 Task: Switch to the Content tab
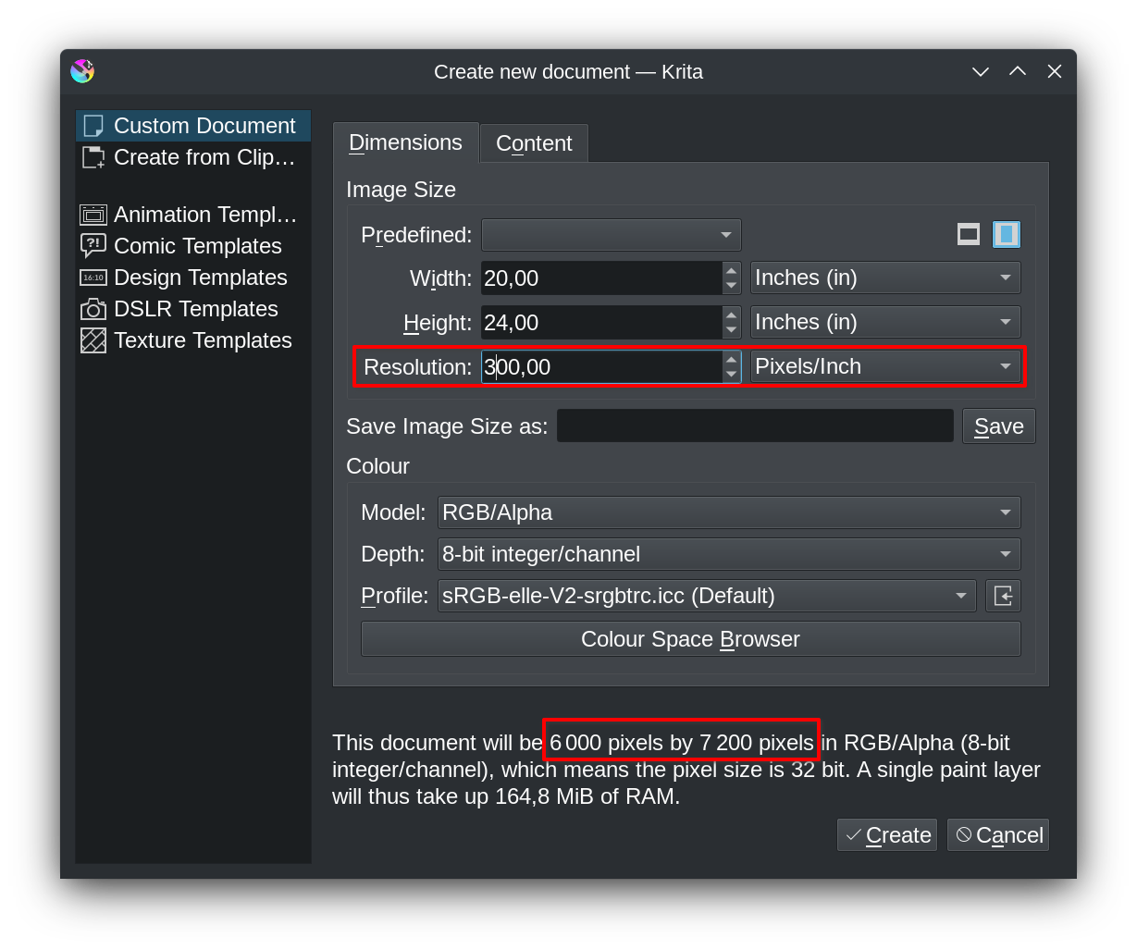(533, 142)
